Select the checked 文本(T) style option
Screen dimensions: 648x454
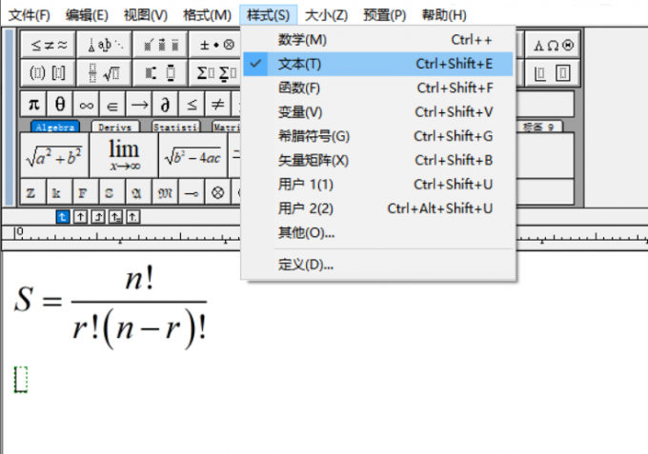tap(299, 64)
